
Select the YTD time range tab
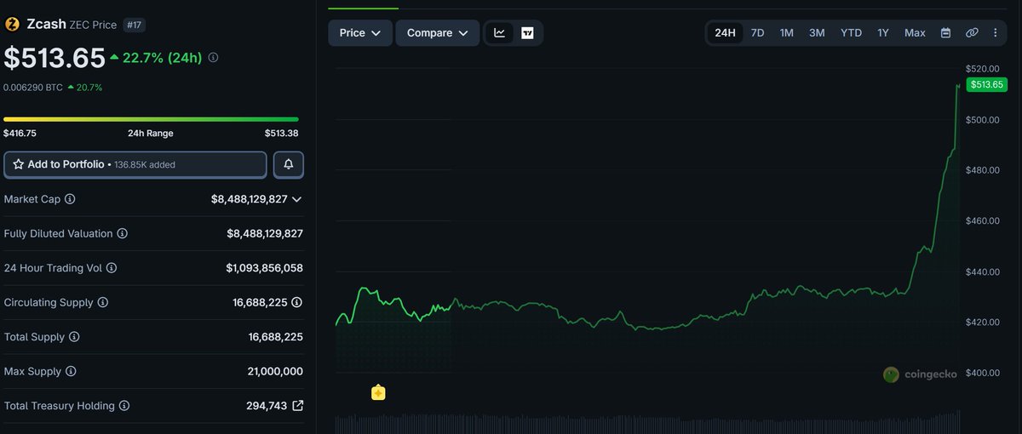click(x=851, y=33)
